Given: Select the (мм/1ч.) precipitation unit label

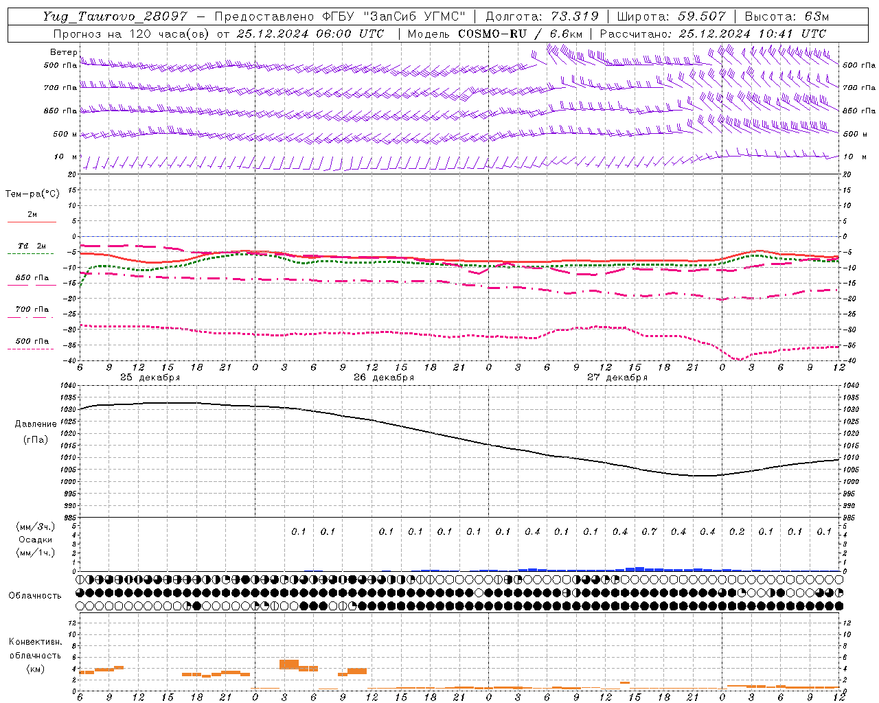Looking at the screenshot, I should (x=35, y=553).
